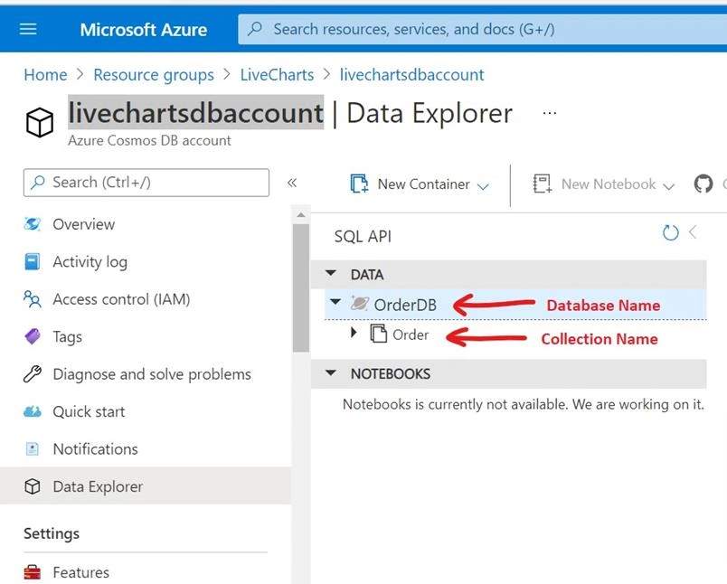Click the sidebar scrollbar up arrow

click(301, 214)
